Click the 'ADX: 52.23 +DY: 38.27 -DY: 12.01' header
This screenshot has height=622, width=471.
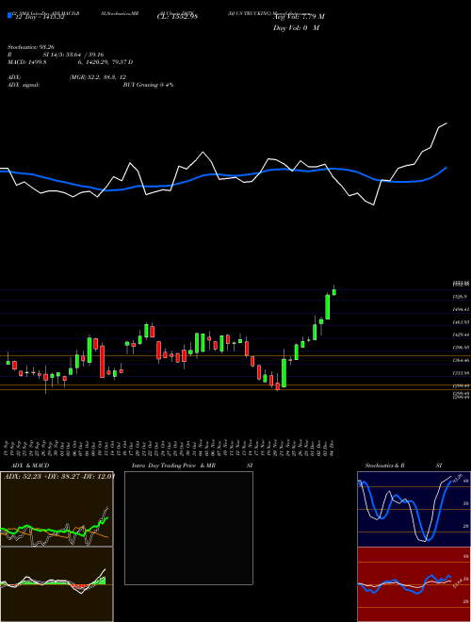click(59, 476)
